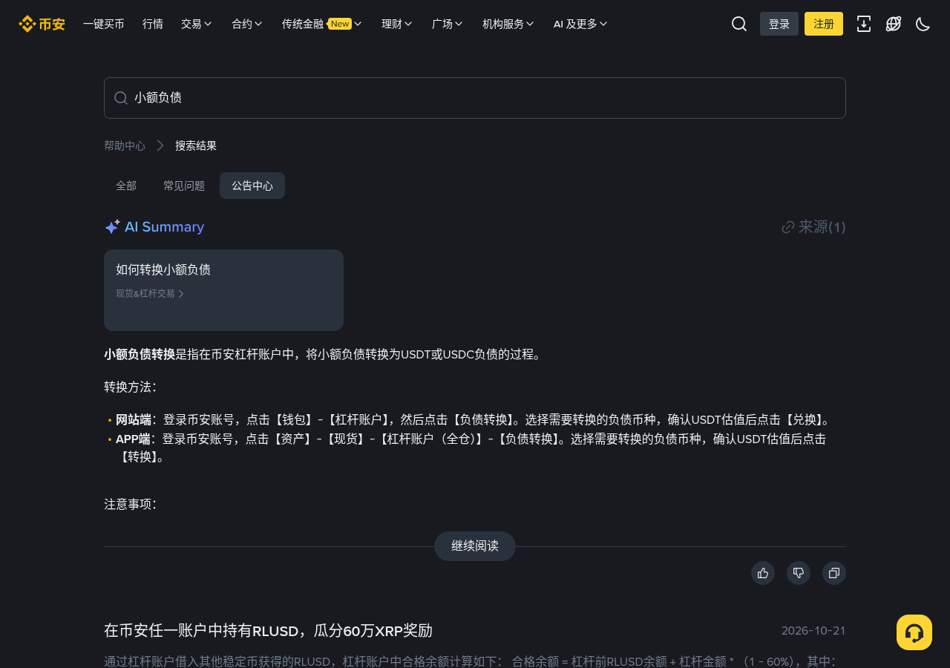Screen dimensions: 950x668
Task: Expand the 交易 dropdown menu
Action: click(197, 24)
